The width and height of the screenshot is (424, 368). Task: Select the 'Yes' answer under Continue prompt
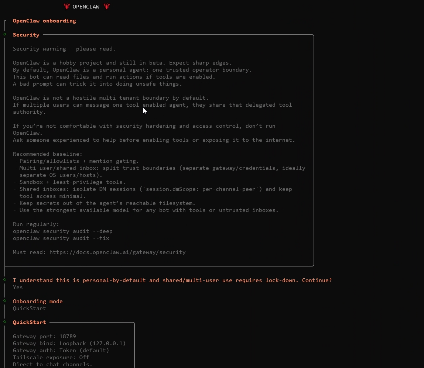(18, 287)
